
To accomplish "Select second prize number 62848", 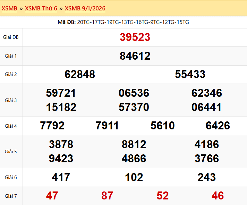I will (80, 74).
